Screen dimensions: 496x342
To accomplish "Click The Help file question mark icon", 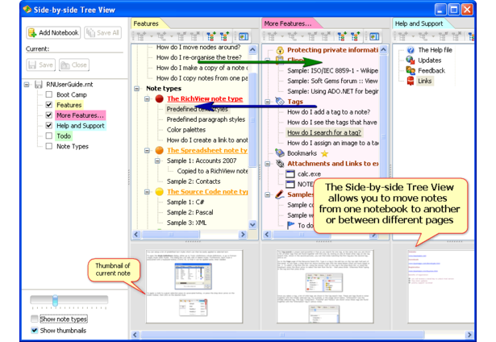I will pos(411,50).
